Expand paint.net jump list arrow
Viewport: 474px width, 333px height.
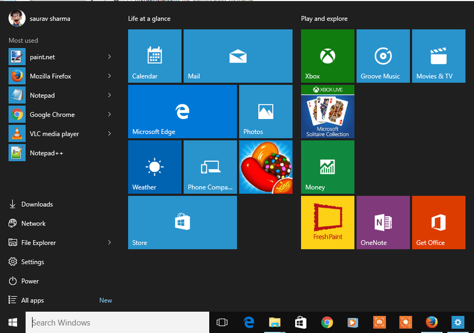(110, 57)
